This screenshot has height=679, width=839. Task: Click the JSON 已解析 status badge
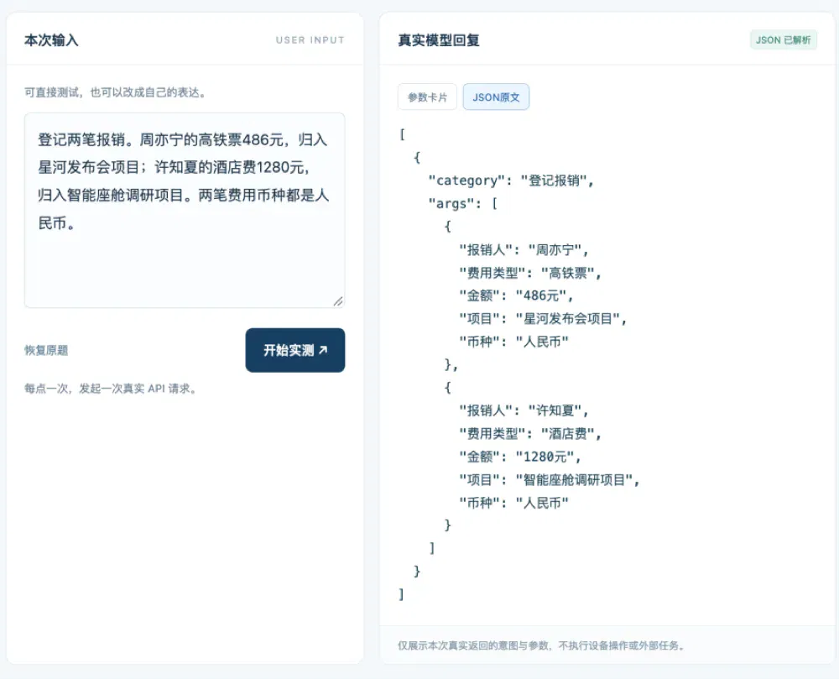pyautogui.click(x=783, y=40)
